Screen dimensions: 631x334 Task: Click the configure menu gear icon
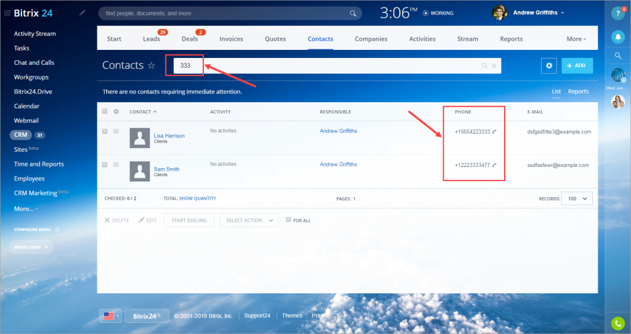(x=57, y=229)
